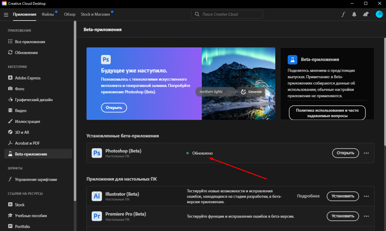The height and width of the screenshot is (231, 386).
Task: Click the Pf Portfolio icon
Action: tap(10, 227)
